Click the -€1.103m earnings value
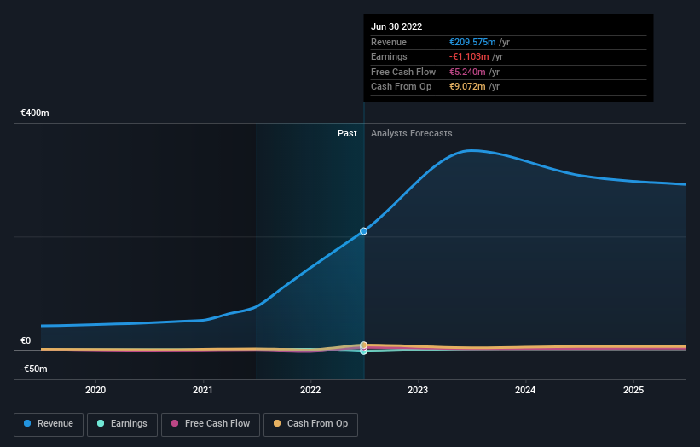Viewport: 700px width, 447px height. click(469, 56)
